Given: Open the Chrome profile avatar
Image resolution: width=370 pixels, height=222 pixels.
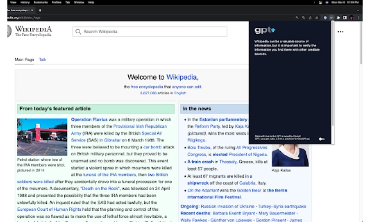Looking at the screenshot, I should [351, 17].
